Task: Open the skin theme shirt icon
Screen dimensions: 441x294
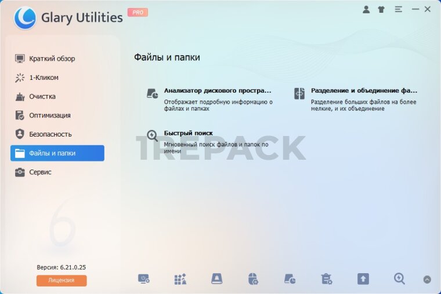Action: pyautogui.click(x=381, y=9)
